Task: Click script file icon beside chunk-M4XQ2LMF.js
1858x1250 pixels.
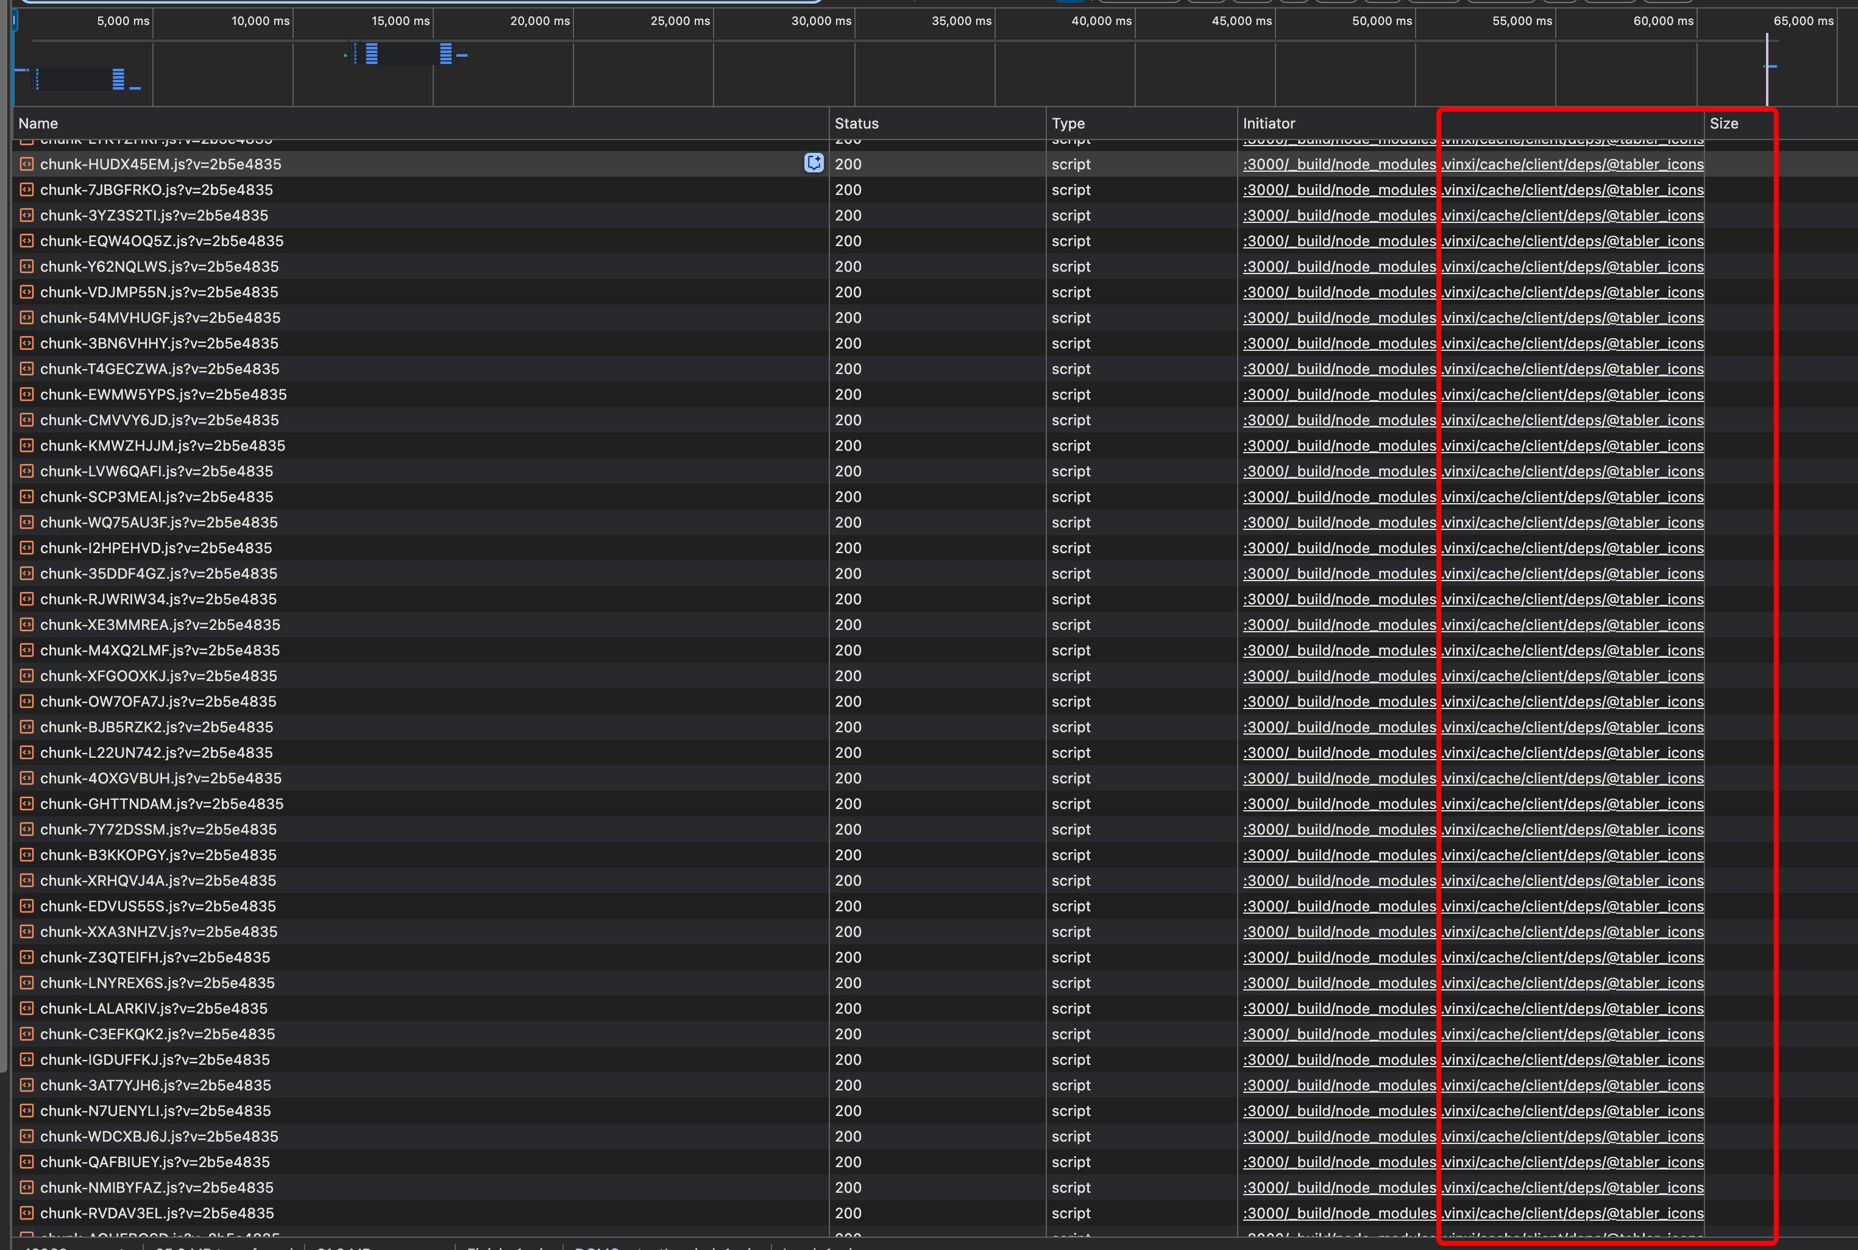Action: pos(26,651)
